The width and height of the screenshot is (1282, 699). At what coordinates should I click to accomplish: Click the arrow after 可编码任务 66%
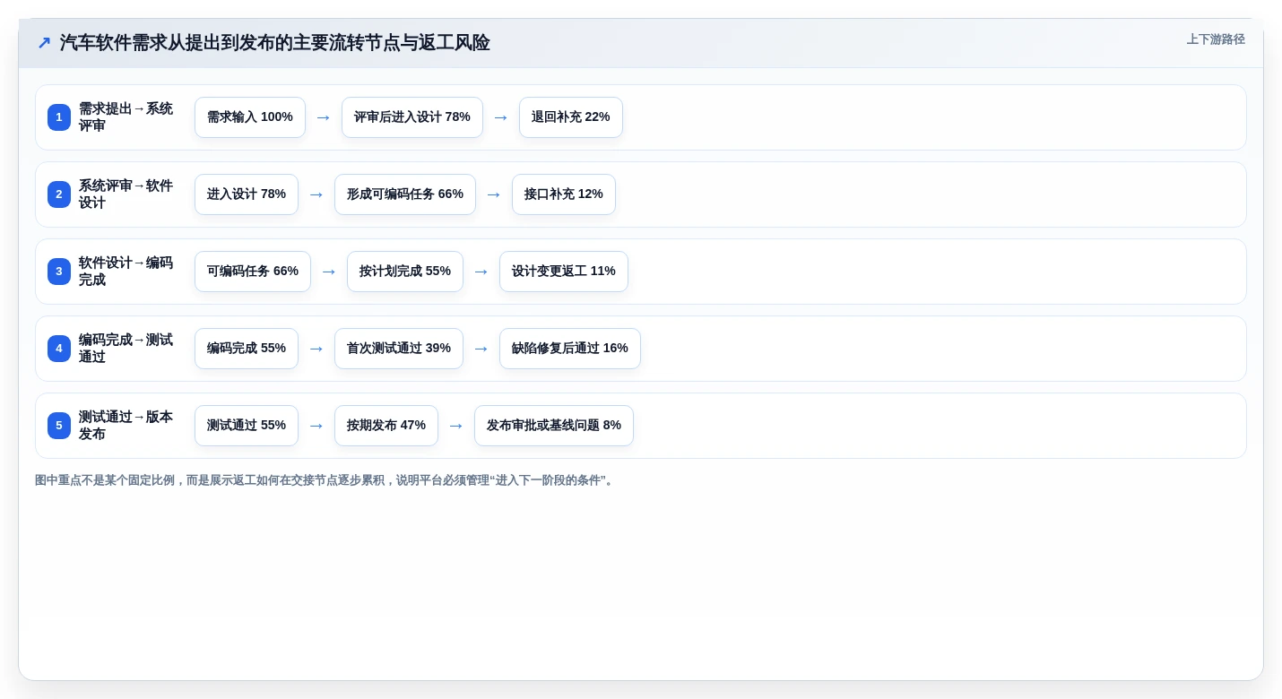click(329, 272)
